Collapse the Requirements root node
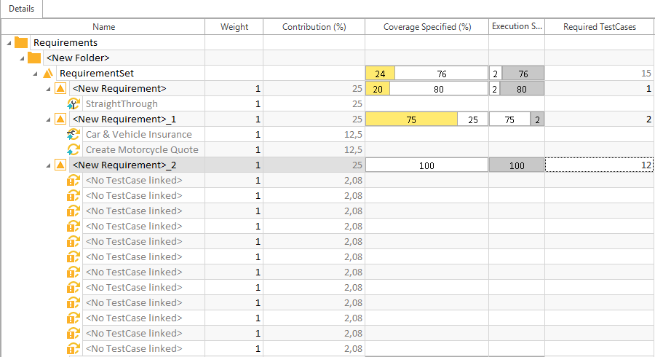655x357 pixels. coord(8,43)
